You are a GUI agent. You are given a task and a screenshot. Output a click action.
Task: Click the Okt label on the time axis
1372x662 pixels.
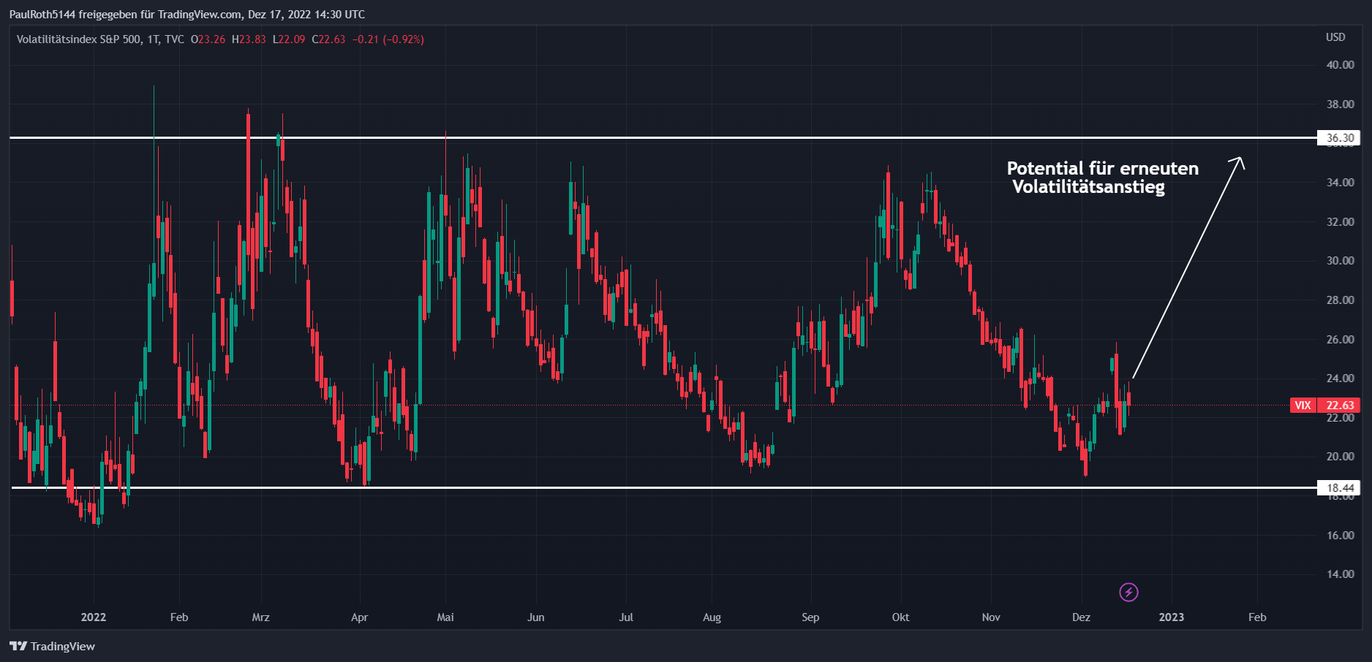click(900, 617)
